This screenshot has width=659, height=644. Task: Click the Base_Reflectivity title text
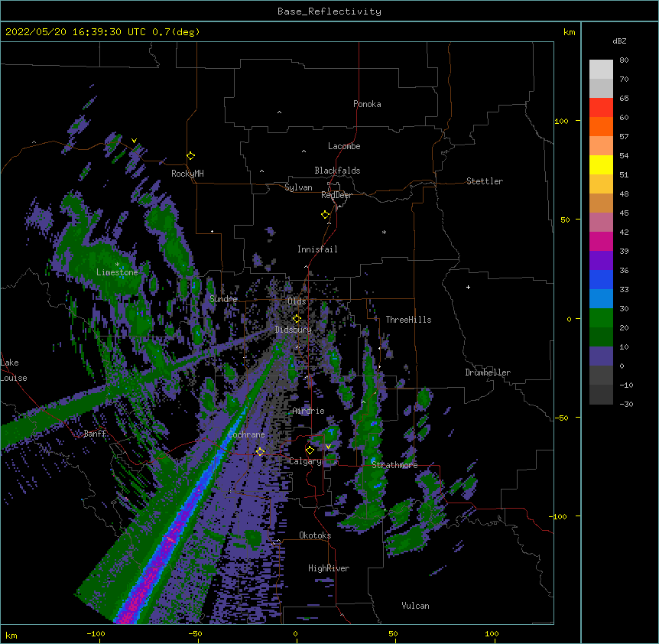329,11
